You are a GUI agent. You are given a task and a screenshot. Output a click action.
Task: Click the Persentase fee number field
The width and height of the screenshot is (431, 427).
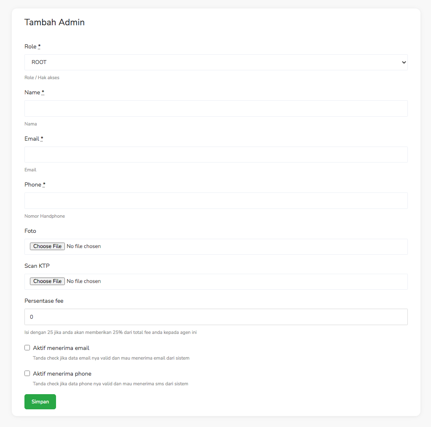pyautogui.click(x=216, y=317)
